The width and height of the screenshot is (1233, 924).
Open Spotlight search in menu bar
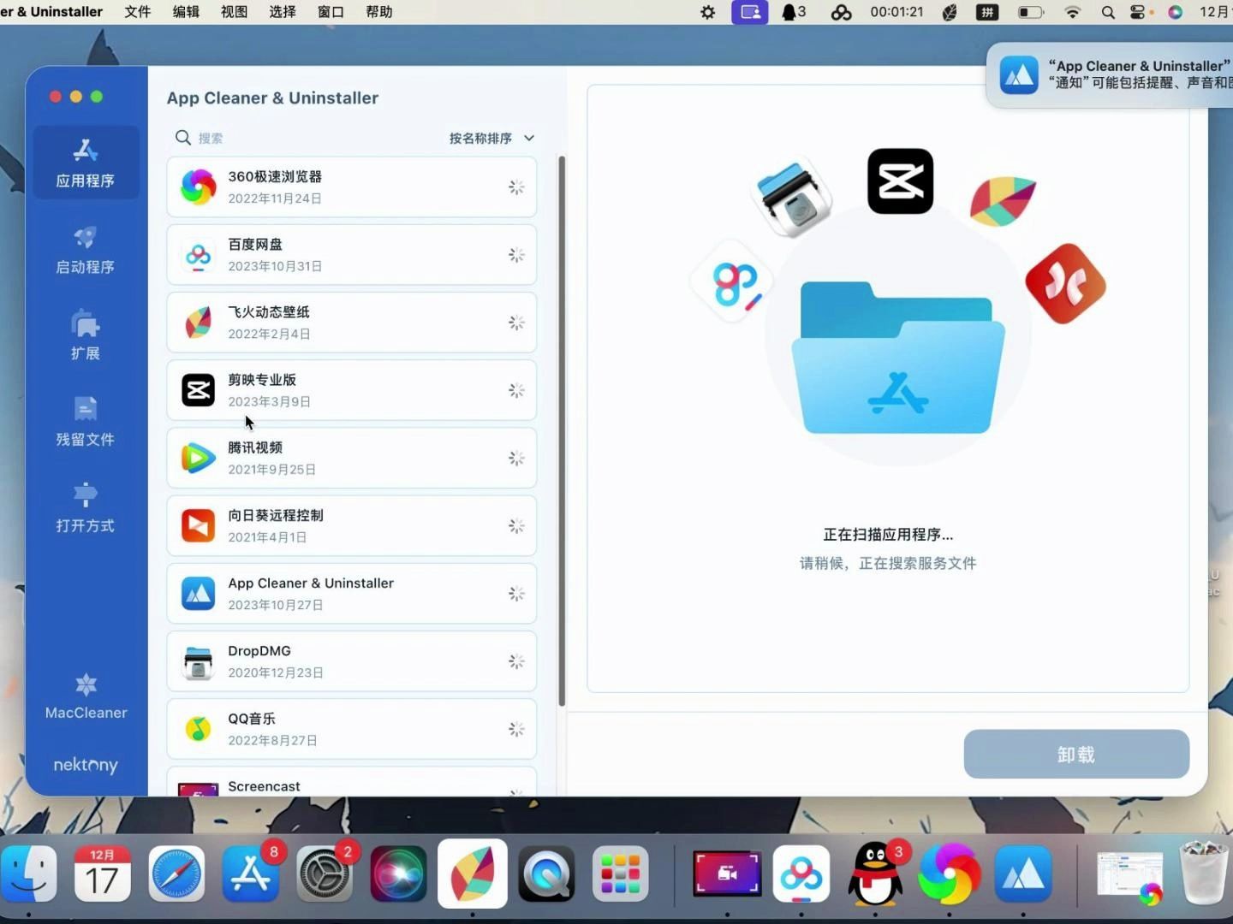tap(1108, 12)
